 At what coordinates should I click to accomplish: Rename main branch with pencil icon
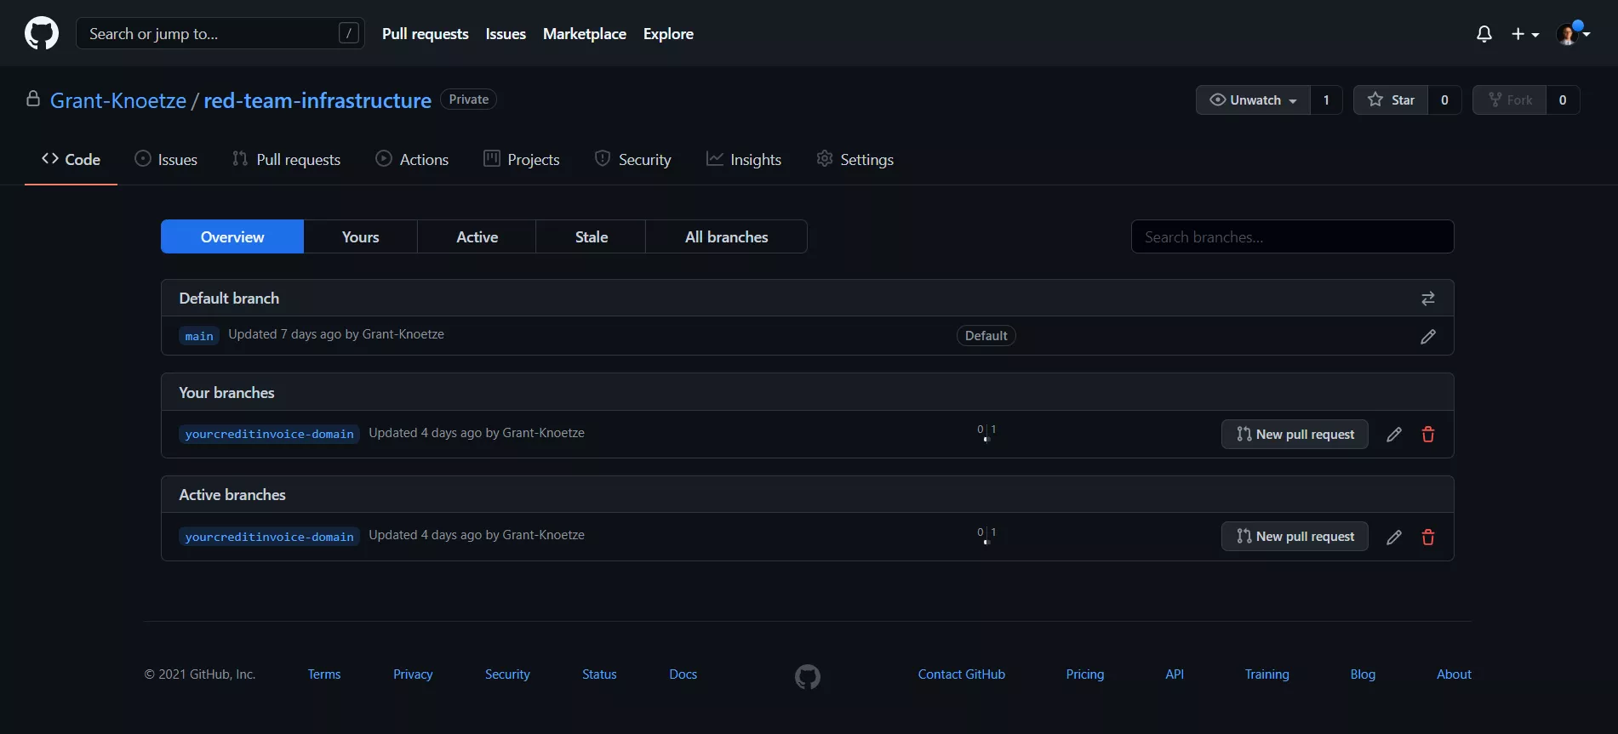pos(1427,337)
